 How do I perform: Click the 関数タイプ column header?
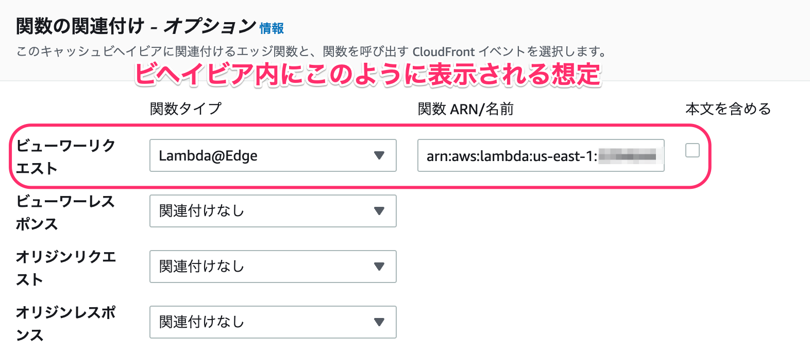(185, 109)
